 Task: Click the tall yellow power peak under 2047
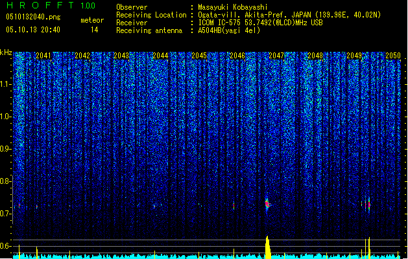point(268,247)
